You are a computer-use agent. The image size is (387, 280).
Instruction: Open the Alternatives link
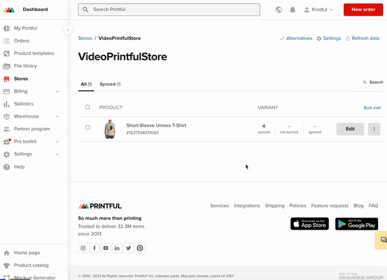(296, 38)
